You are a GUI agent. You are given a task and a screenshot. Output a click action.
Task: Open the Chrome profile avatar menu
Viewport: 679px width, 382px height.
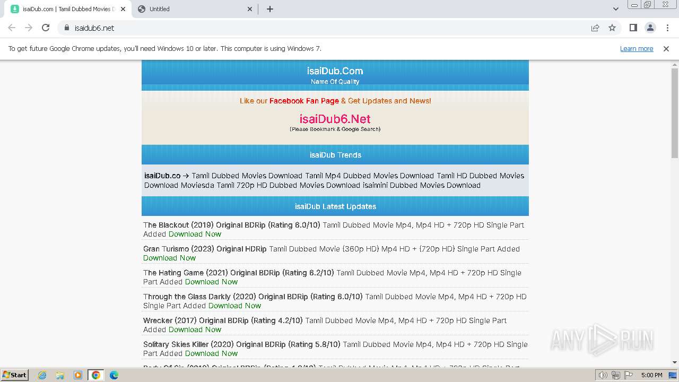pyautogui.click(x=650, y=28)
